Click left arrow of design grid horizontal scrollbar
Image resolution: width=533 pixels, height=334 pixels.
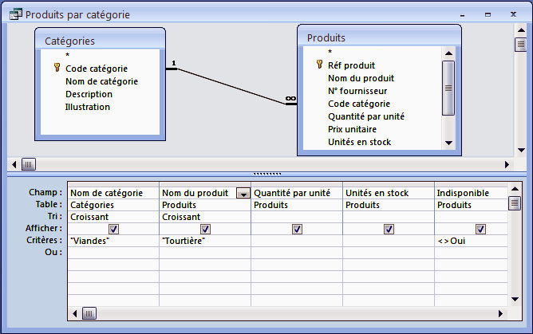click(x=75, y=313)
